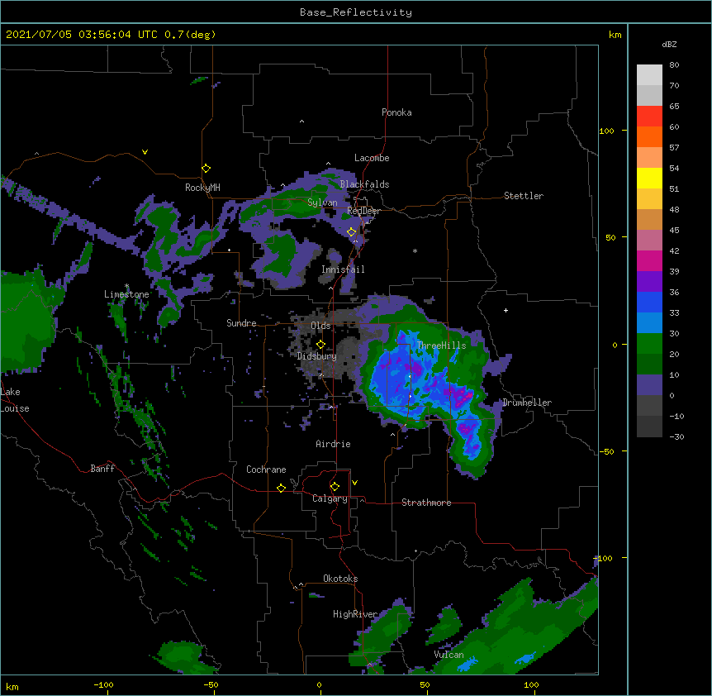
Task: Select the blue 33-36 dBZ legend swatch
Action: coord(649,302)
